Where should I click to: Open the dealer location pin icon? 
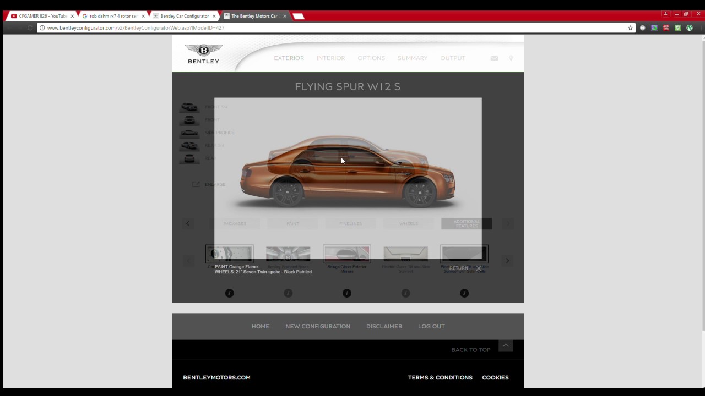click(511, 58)
